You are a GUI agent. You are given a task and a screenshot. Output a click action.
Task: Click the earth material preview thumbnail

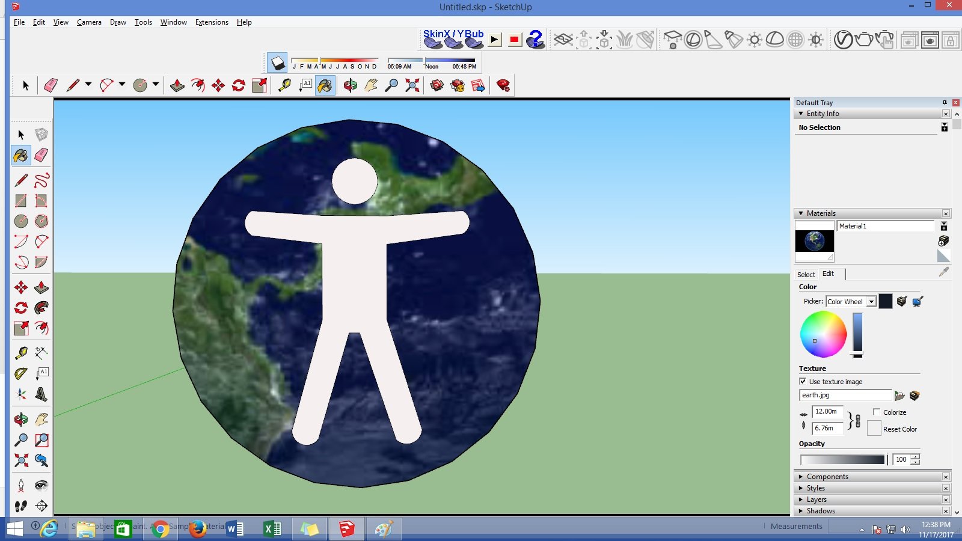pyautogui.click(x=815, y=241)
